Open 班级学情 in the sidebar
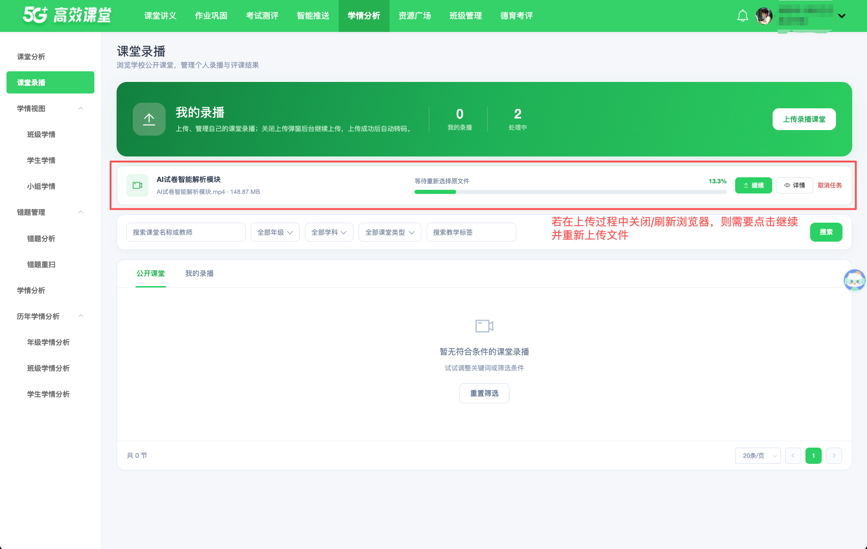Image resolution: width=867 pixels, height=549 pixels. pyautogui.click(x=50, y=134)
